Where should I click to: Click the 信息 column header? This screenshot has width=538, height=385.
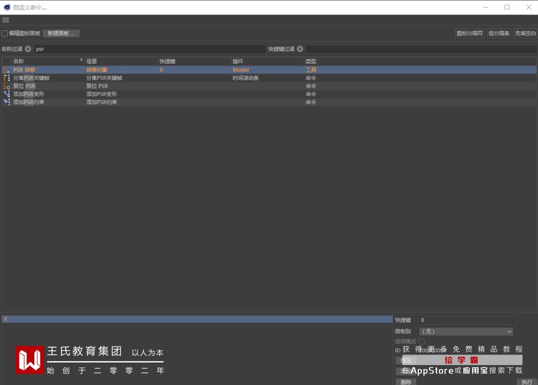(x=92, y=61)
